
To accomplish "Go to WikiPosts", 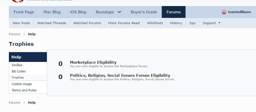I will [155, 23].
